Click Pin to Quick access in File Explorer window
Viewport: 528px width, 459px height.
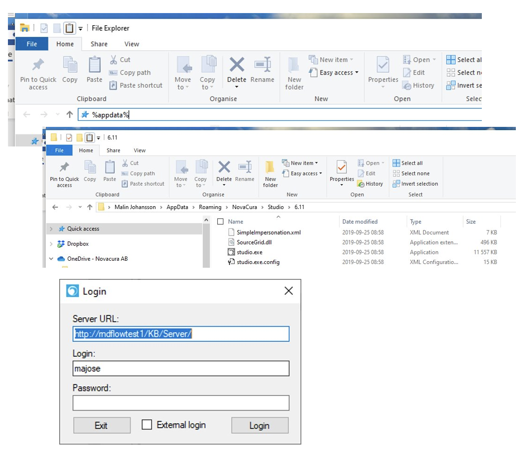click(38, 74)
